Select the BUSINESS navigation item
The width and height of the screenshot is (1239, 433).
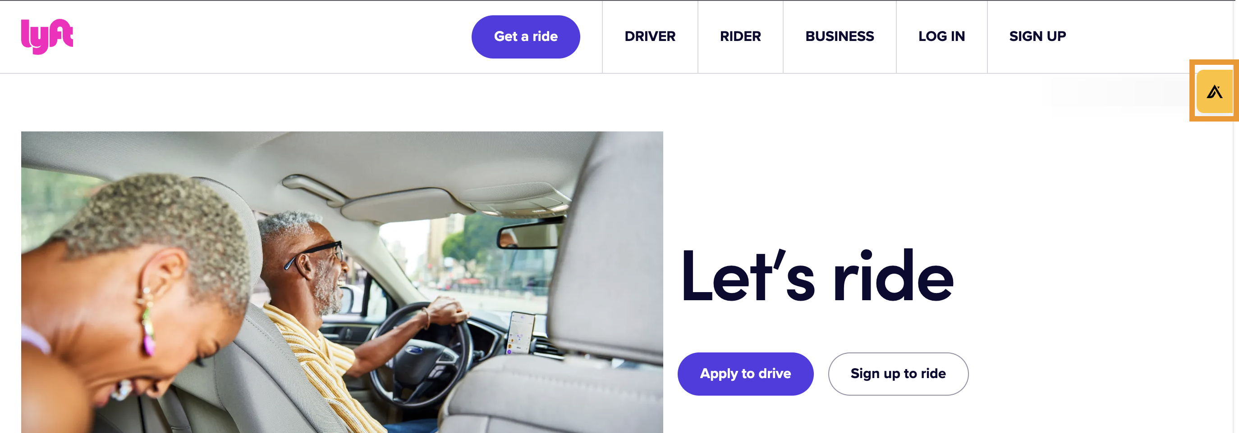pos(840,36)
